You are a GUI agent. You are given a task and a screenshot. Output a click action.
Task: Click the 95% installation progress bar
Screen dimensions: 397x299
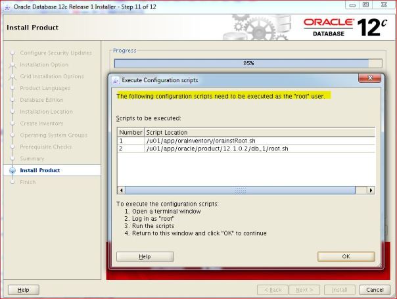pos(248,63)
